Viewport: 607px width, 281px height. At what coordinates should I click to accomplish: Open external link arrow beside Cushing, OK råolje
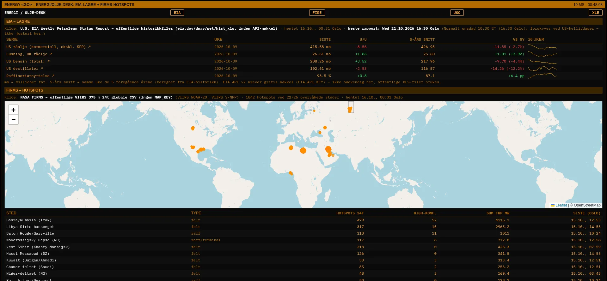51,54
